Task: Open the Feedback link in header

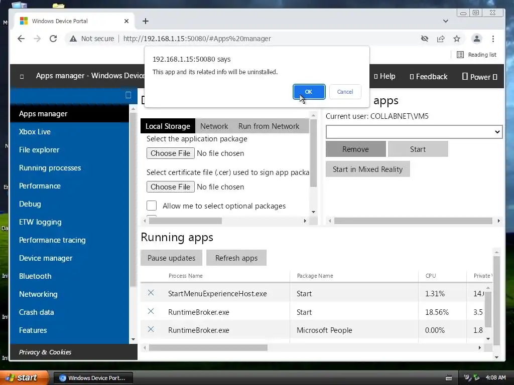Action: 429,76
